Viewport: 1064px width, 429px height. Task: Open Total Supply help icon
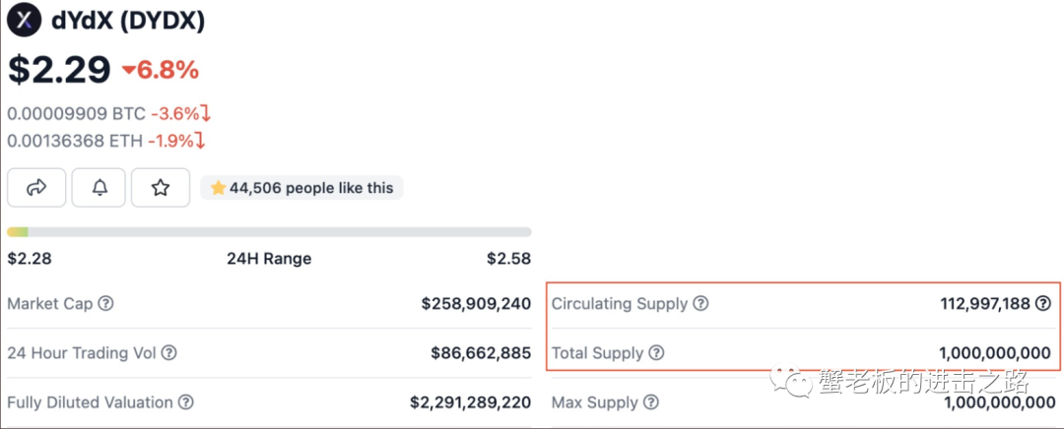click(656, 353)
